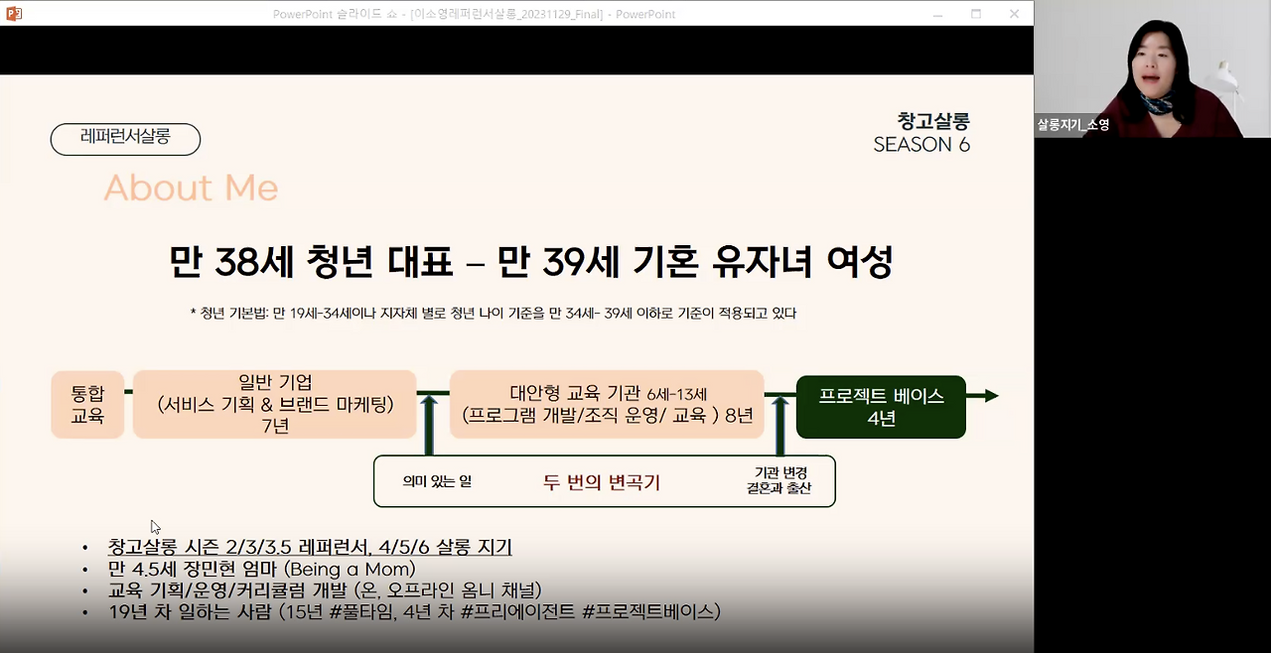Close the PowerPoint slideshow window
The height and width of the screenshot is (653, 1271).
click(1012, 14)
